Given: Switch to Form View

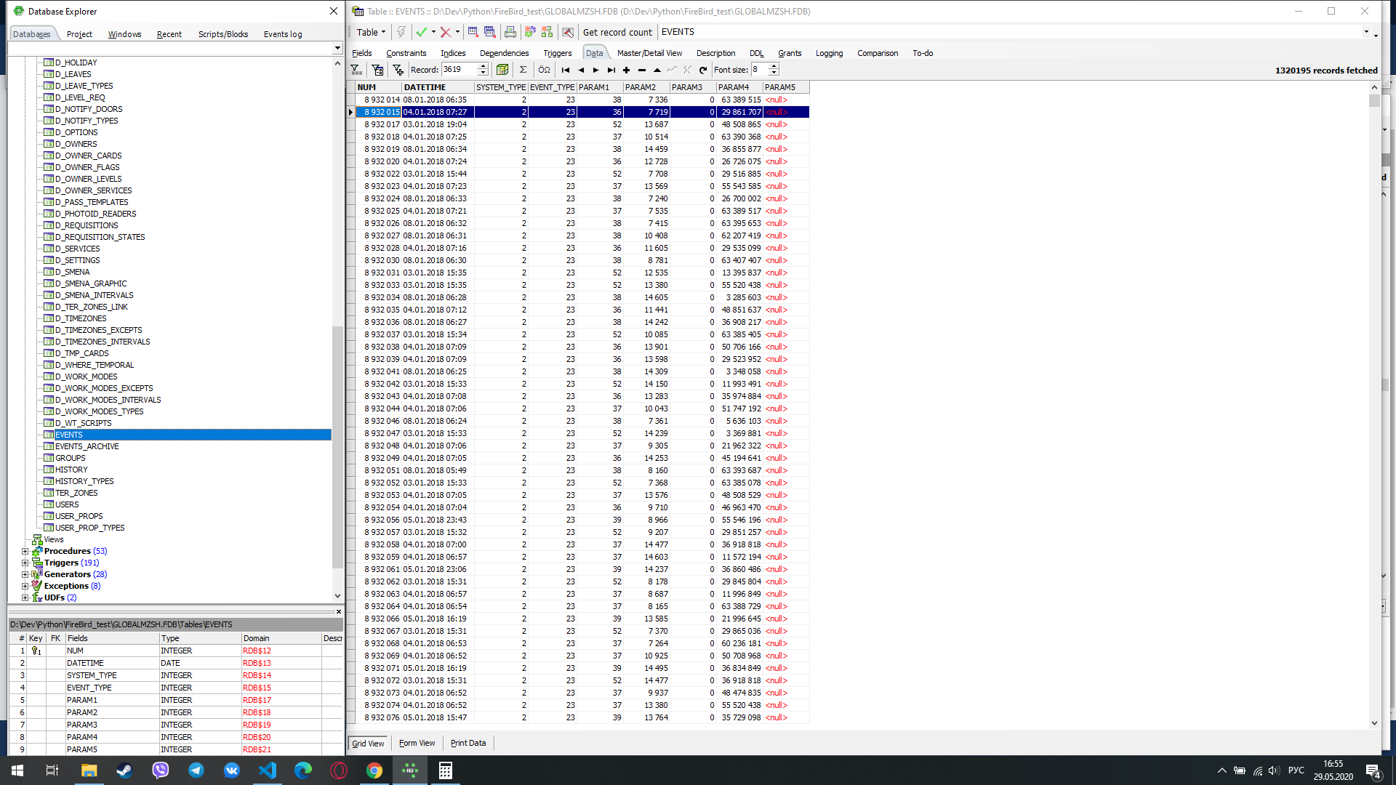Looking at the screenshot, I should point(417,743).
